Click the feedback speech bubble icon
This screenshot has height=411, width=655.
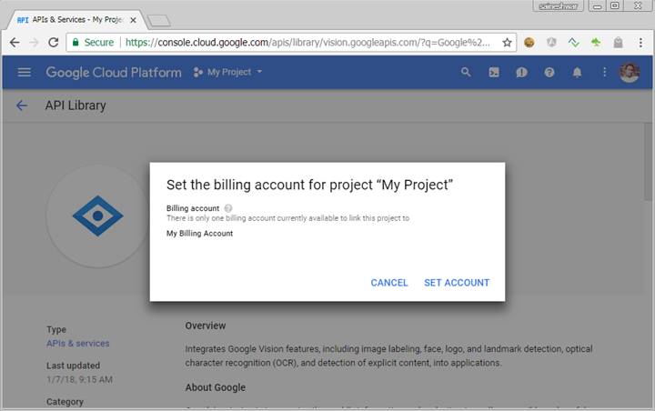point(521,72)
